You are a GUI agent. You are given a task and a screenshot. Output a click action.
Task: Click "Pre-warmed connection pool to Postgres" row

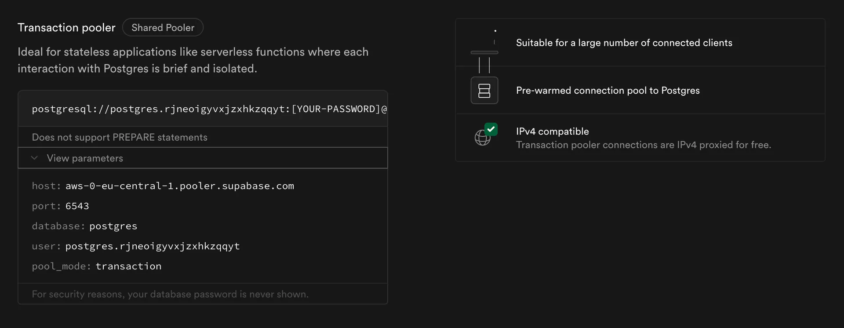click(x=608, y=91)
